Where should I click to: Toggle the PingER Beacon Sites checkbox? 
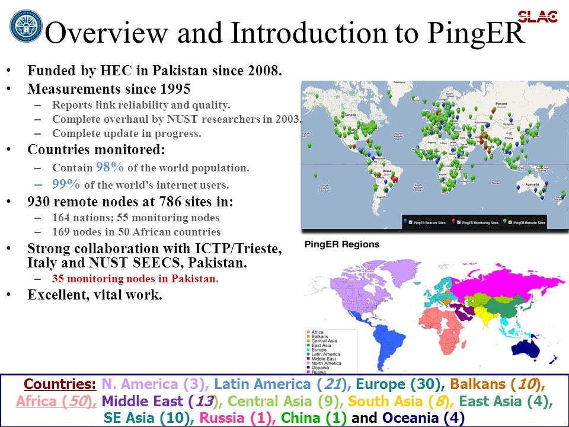coord(410,222)
